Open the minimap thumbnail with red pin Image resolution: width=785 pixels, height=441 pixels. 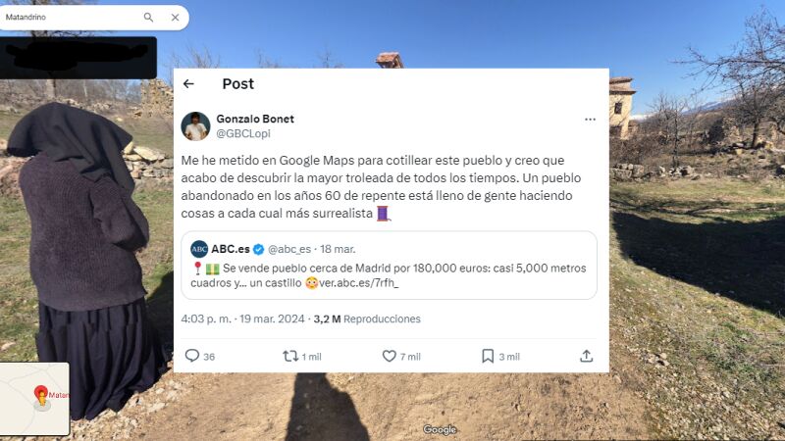click(34, 399)
